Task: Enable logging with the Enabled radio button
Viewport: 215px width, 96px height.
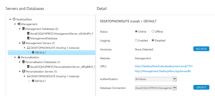Action: point(136,40)
